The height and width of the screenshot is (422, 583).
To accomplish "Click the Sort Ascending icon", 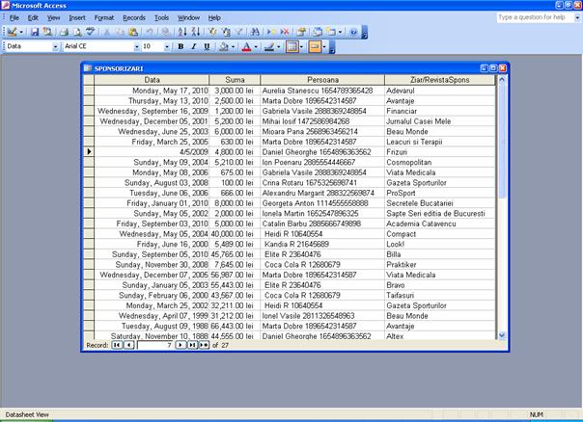I will click(x=182, y=32).
